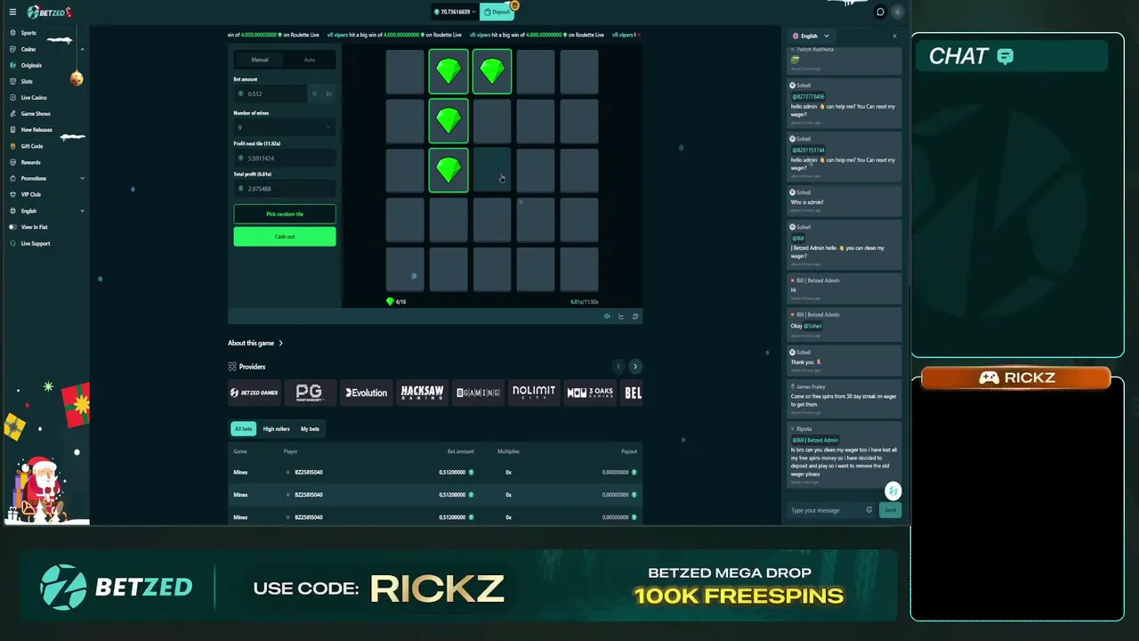This screenshot has height=641, width=1139.
Task: Click the Player column header
Action: pos(290,451)
